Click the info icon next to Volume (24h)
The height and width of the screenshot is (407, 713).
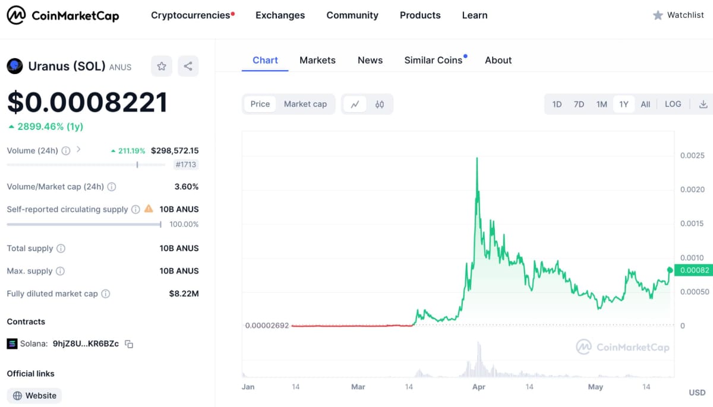coord(66,151)
